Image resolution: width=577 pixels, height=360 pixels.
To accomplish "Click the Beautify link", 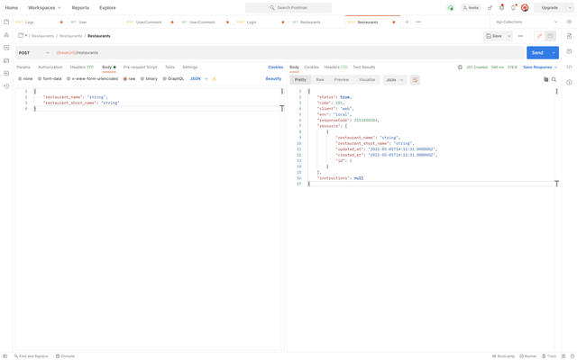I will (x=273, y=78).
